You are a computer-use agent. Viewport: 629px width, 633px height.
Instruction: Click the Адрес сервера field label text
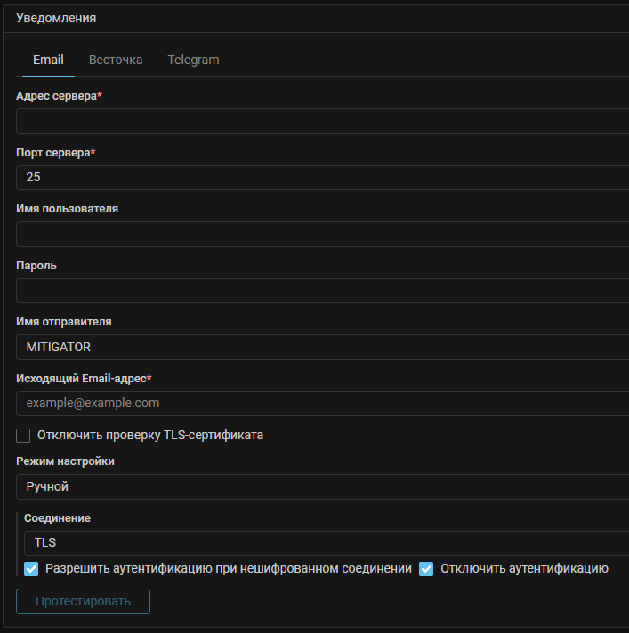[x=57, y=96]
